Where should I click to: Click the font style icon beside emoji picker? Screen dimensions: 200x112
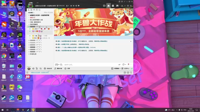[x=61, y=65]
